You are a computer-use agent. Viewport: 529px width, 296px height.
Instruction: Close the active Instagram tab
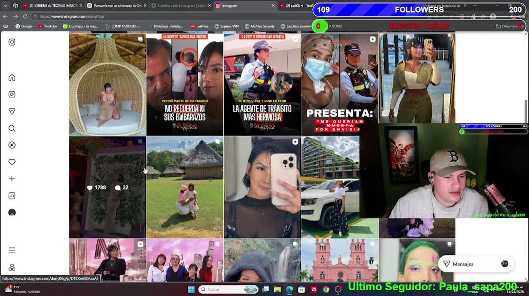pos(273,6)
